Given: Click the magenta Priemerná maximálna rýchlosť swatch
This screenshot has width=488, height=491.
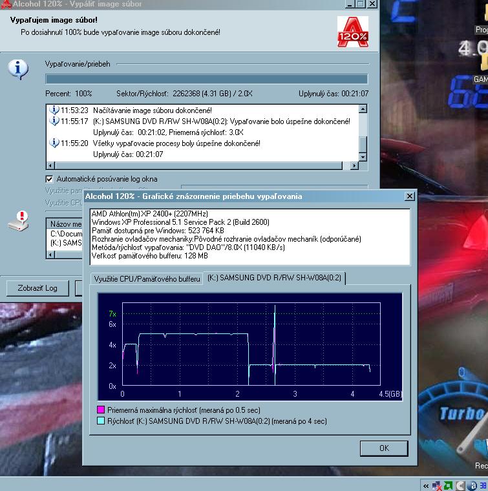Looking at the screenshot, I should coord(100,410).
